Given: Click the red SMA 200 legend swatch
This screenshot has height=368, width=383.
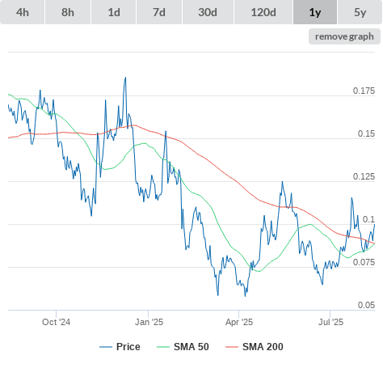Looking at the screenshot, I should tap(232, 347).
